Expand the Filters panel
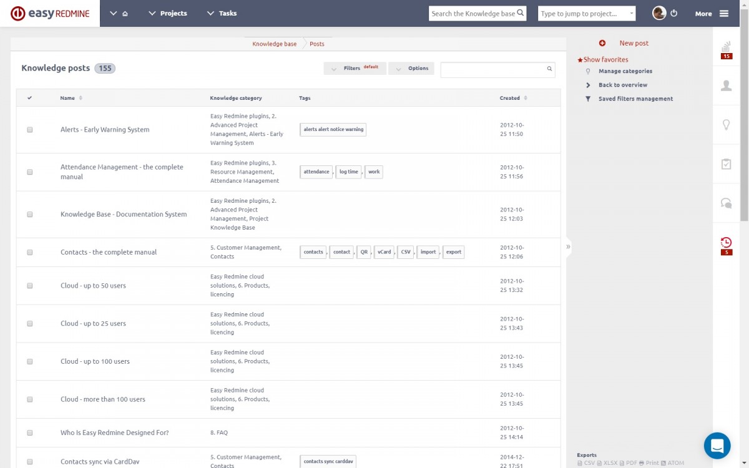Viewport: 749px width, 468px height. 355,68
